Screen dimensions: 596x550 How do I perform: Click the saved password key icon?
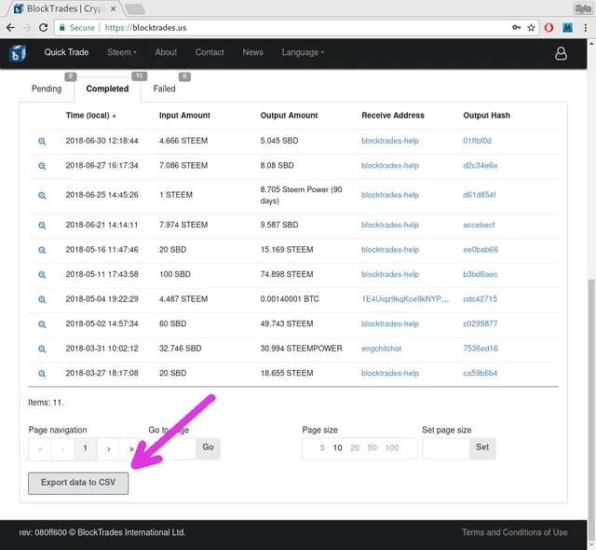tap(516, 27)
